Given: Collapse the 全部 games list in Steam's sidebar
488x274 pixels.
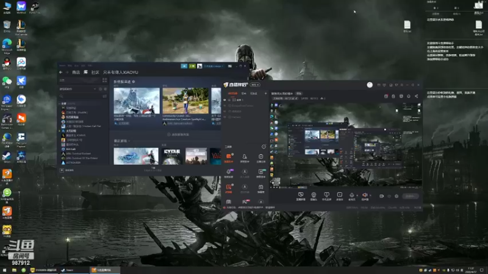Looking at the screenshot, I should (x=60, y=104).
